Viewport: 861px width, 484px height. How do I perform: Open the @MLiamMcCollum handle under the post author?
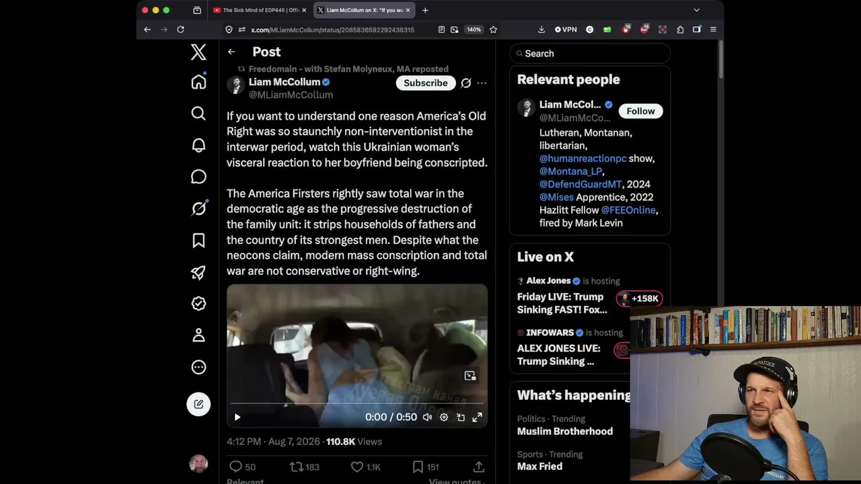tap(291, 95)
